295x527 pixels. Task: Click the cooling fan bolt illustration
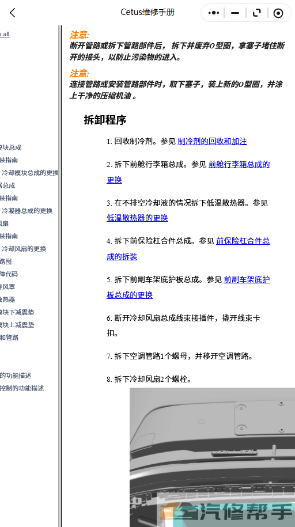(x=212, y=457)
